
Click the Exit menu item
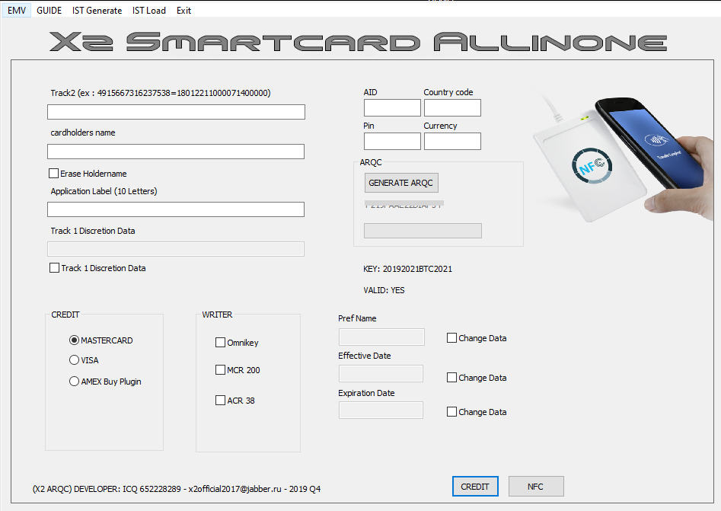[x=183, y=10]
